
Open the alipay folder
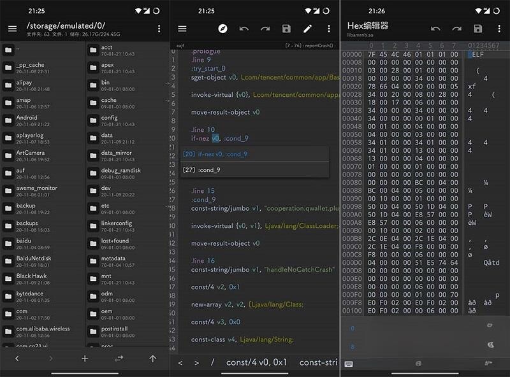[x=42, y=85]
